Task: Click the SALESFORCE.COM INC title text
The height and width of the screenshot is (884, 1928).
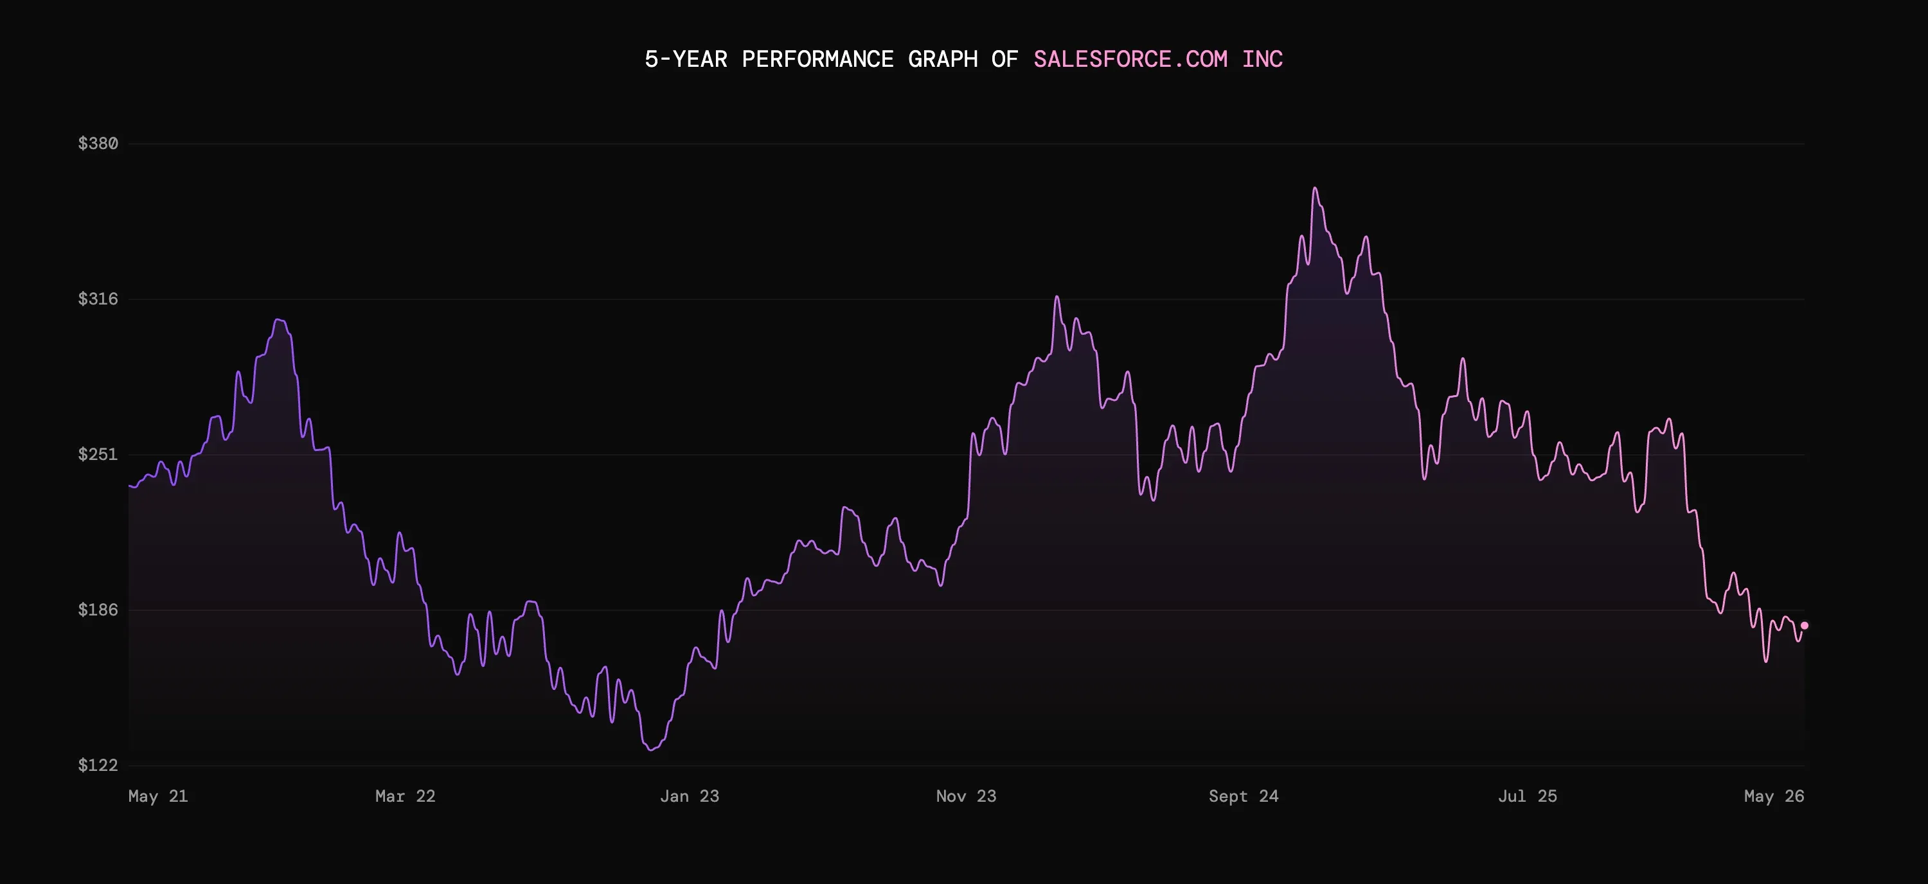Action: (x=1158, y=59)
